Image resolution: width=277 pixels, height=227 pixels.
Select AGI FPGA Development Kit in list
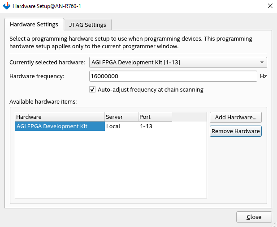52,126
